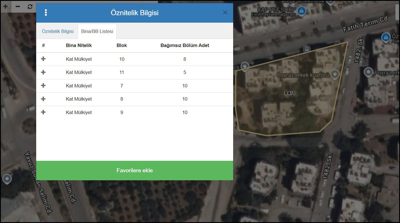This screenshot has height=223, width=400.
Task: Zoom out with the map minus button
Action: [18, 6]
